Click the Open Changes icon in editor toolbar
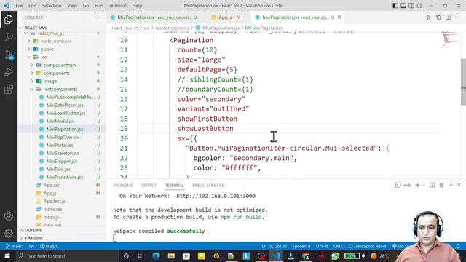The image size is (466, 262). tap(438, 17)
